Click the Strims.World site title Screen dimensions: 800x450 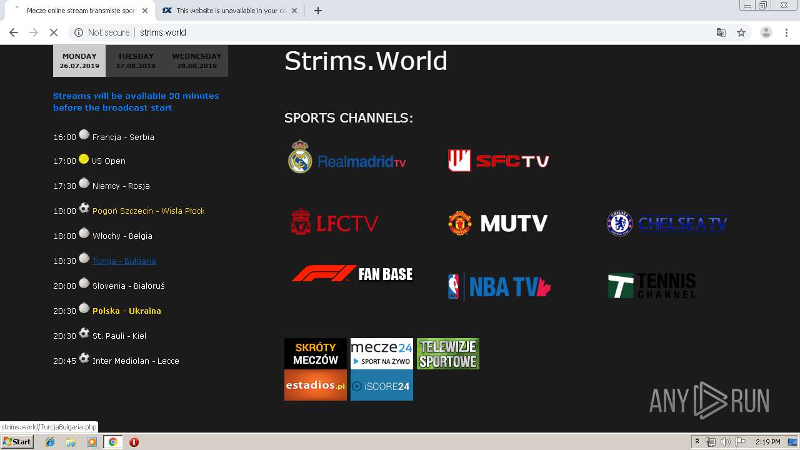pos(366,61)
